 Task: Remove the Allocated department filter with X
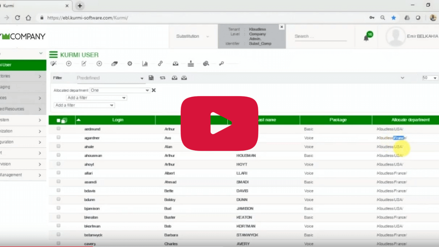154,90
